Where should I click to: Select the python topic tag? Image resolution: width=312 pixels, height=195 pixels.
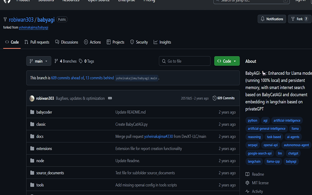pyautogui.click(x=252, y=121)
